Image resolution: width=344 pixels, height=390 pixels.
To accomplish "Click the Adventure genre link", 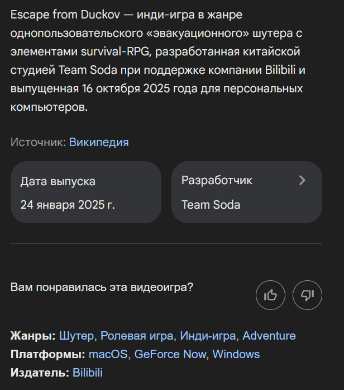I will pyautogui.click(x=269, y=336).
